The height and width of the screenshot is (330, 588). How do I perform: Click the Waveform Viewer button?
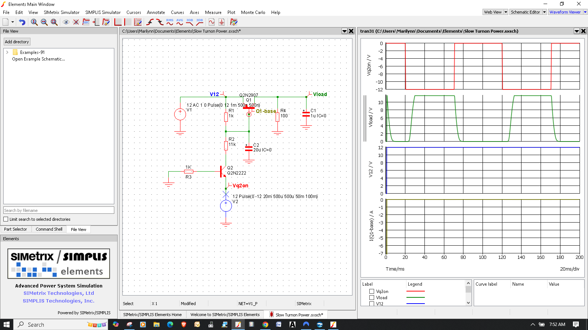(x=565, y=12)
